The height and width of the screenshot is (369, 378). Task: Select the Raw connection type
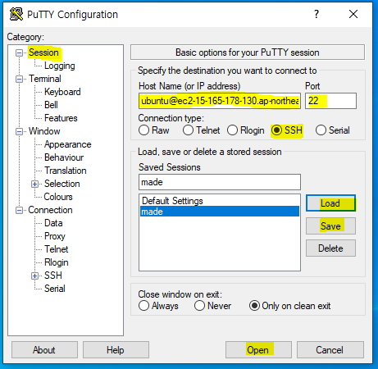point(154,130)
